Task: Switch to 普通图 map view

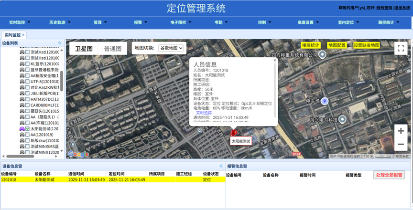Action: (x=112, y=49)
